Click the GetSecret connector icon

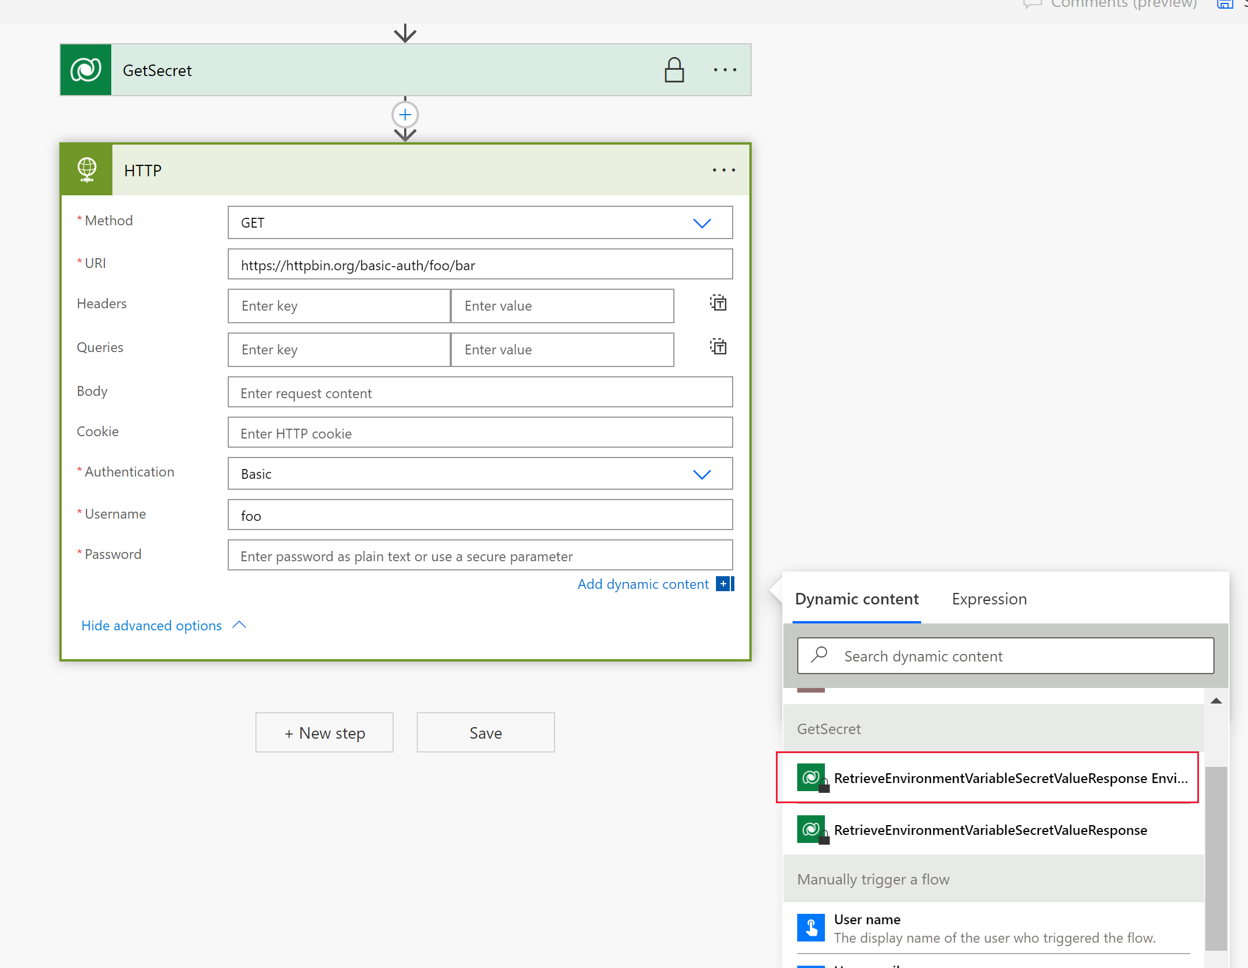click(87, 69)
